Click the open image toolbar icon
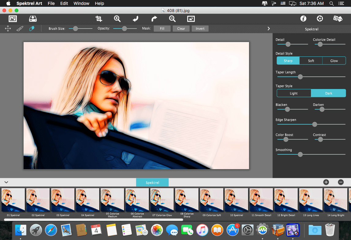The image size is (351, 240). tap(13, 19)
